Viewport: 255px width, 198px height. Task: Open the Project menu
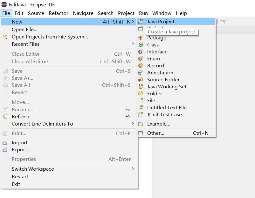click(x=126, y=13)
